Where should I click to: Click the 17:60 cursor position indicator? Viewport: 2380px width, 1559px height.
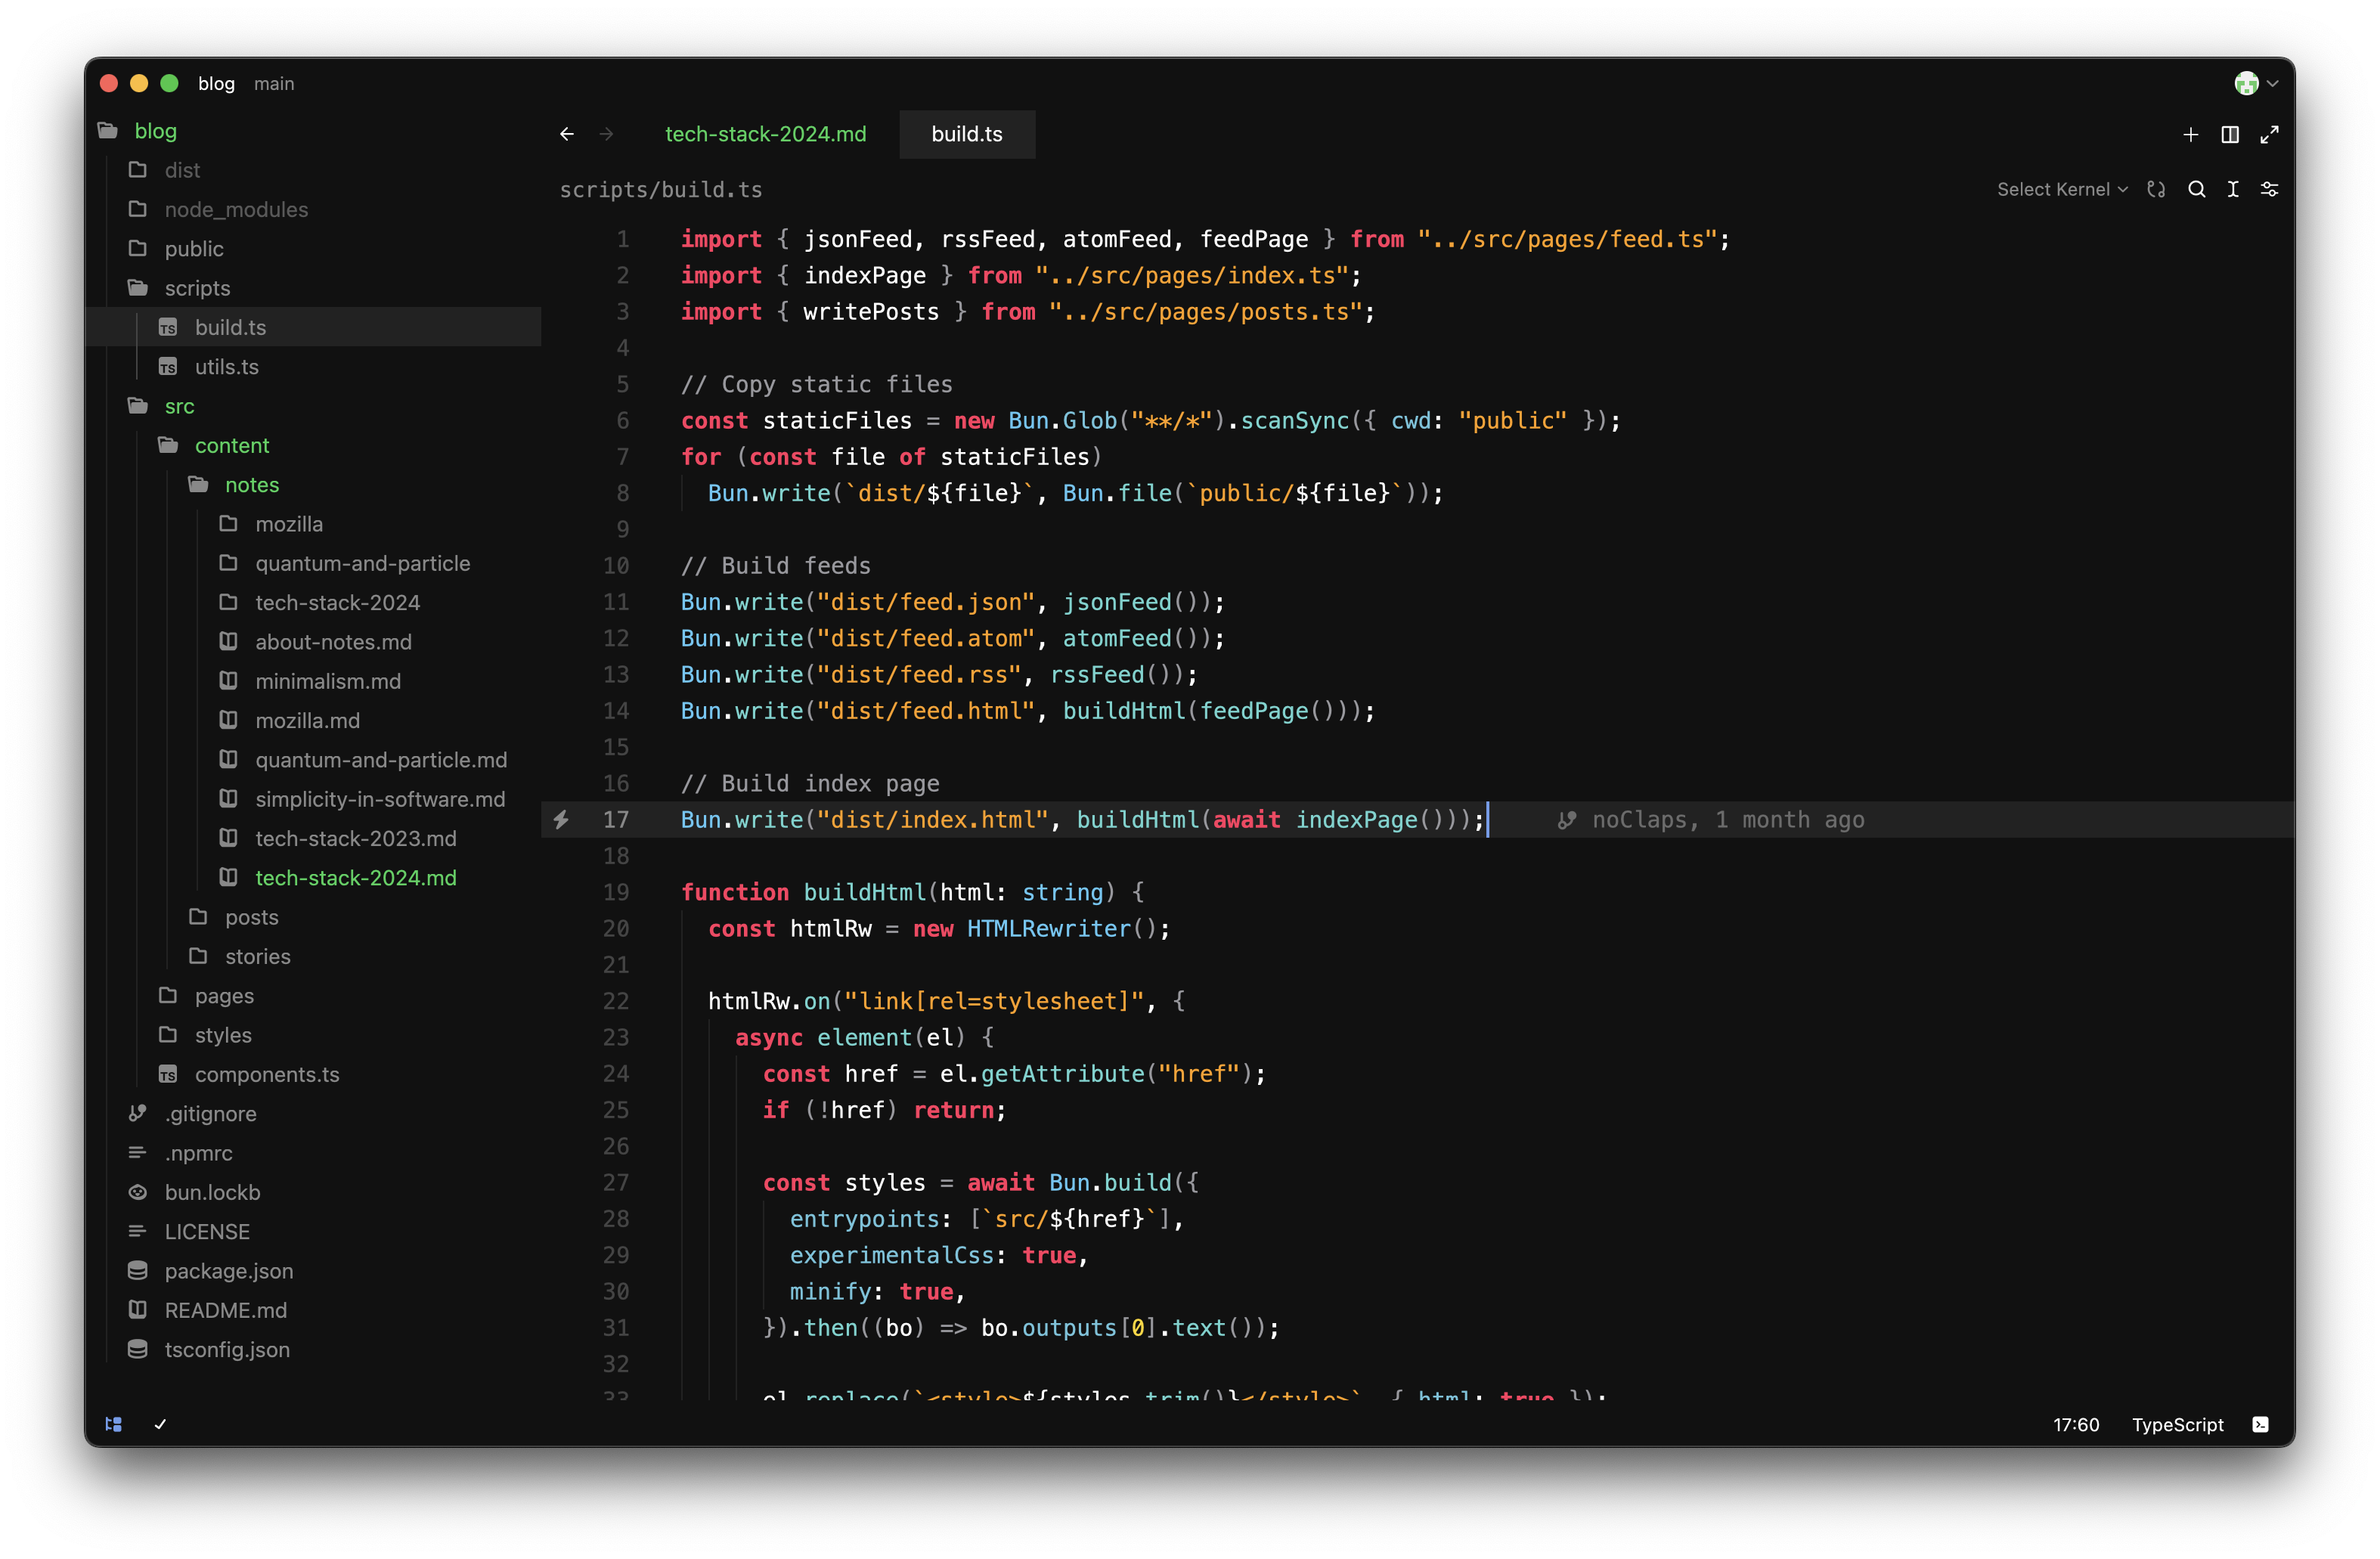click(2076, 1424)
